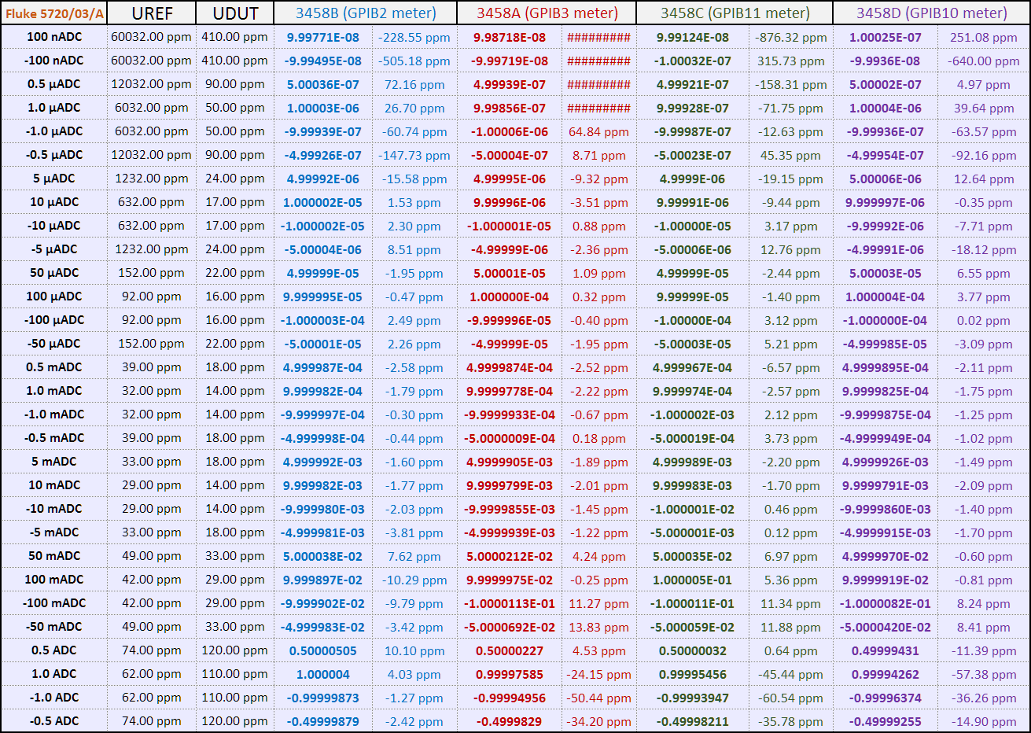
Task: Select the 5 µADC row label
Action: pyautogui.click(x=54, y=179)
